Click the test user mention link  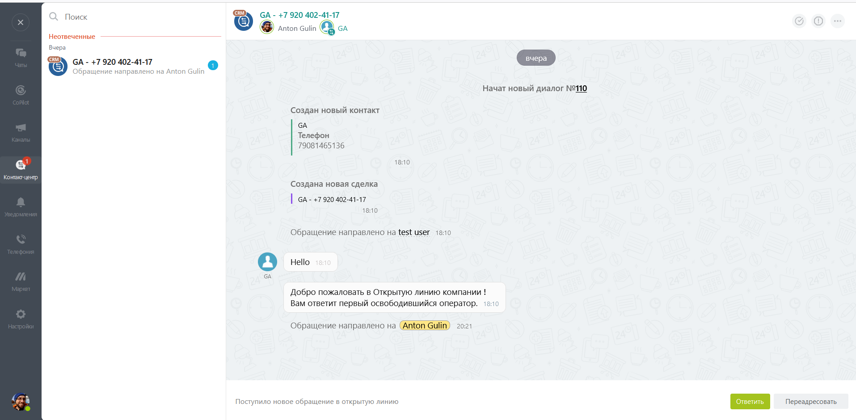point(414,232)
